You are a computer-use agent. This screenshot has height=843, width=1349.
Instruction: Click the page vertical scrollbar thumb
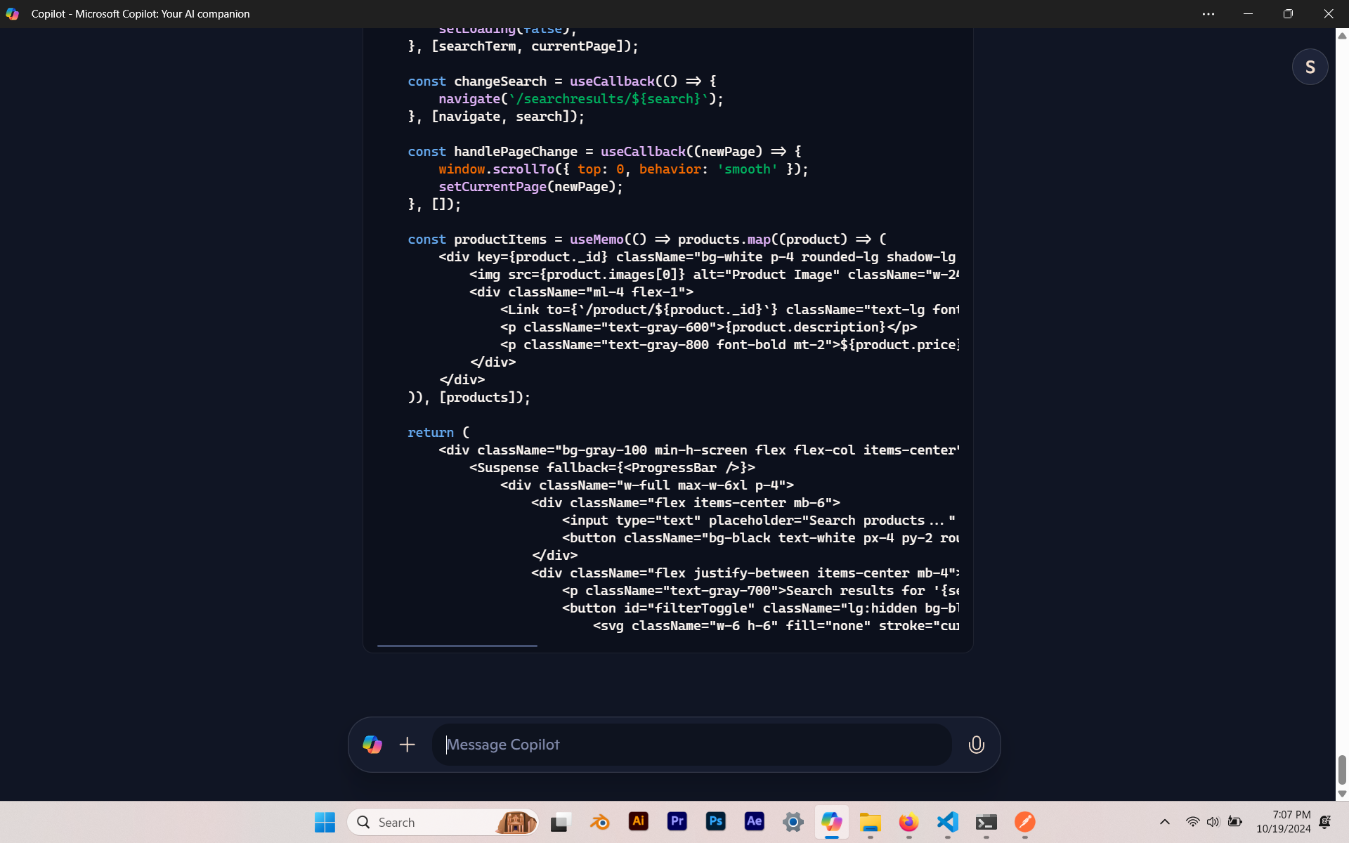point(1342,770)
